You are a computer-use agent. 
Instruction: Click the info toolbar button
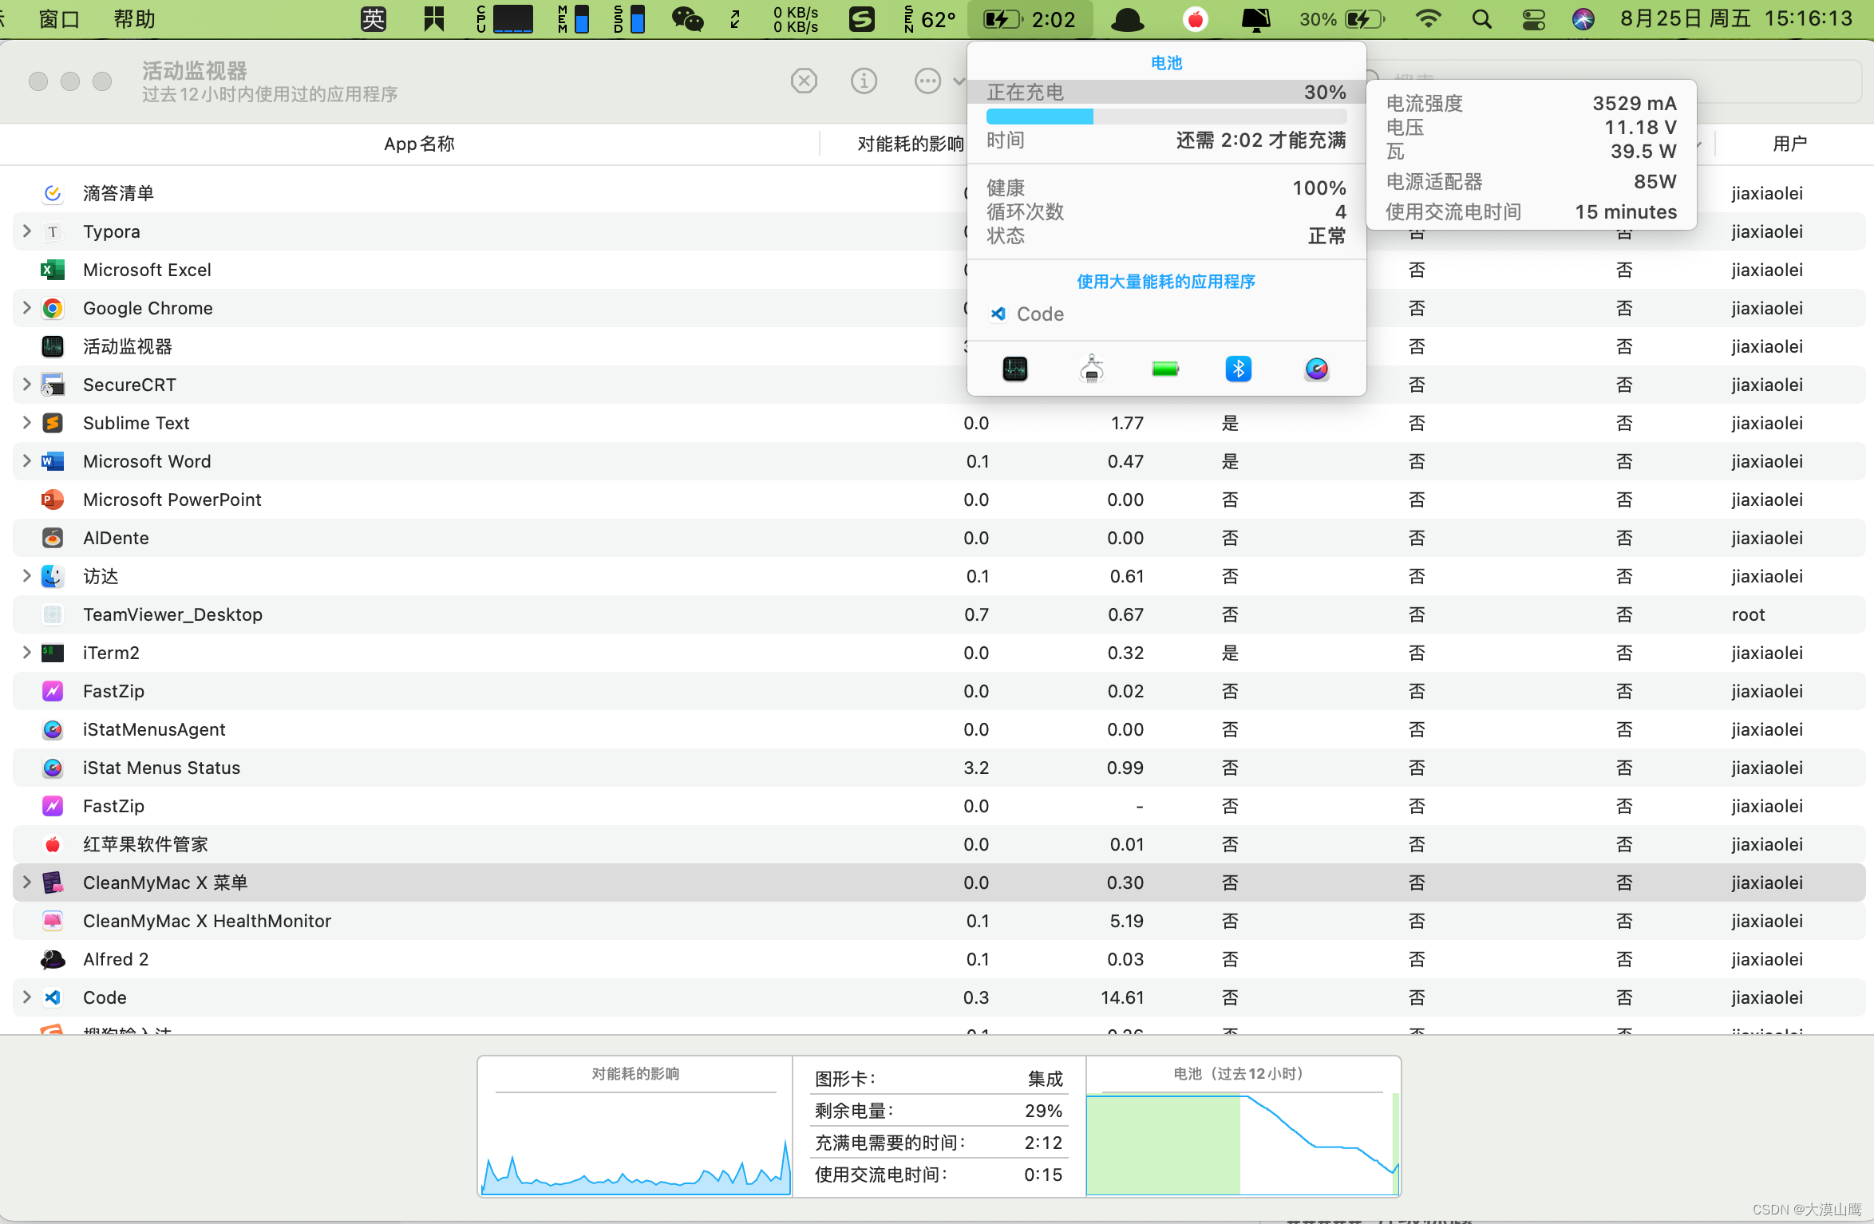coord(864,81)
